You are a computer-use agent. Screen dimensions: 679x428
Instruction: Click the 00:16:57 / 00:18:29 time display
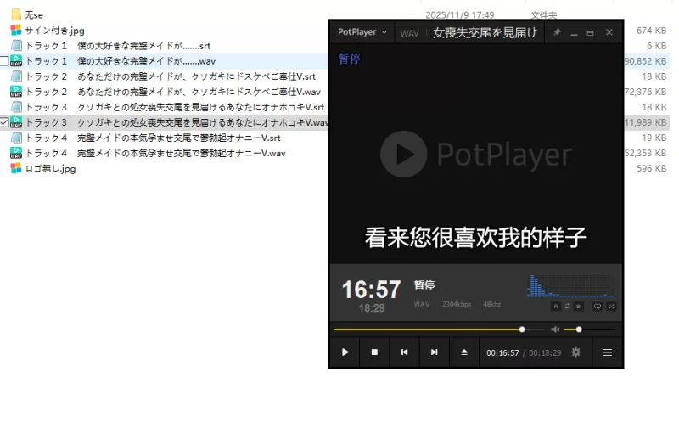coord(524,353)
